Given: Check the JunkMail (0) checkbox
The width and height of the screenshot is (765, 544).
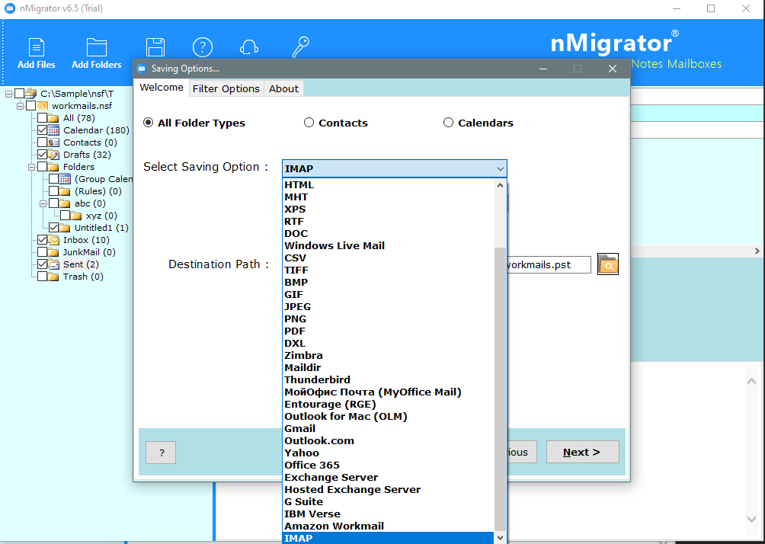Looking at the screenshot, I should 42,252.
